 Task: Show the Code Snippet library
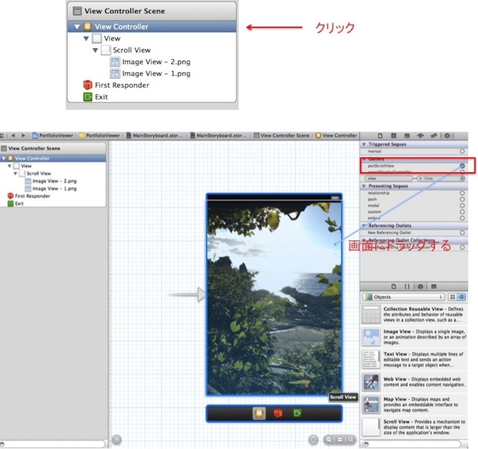[407, 286]
